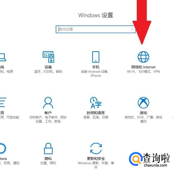Screen dimensions: 173x173
Task: Select the Xbox Gaming icon
Action: coord(143,103)
